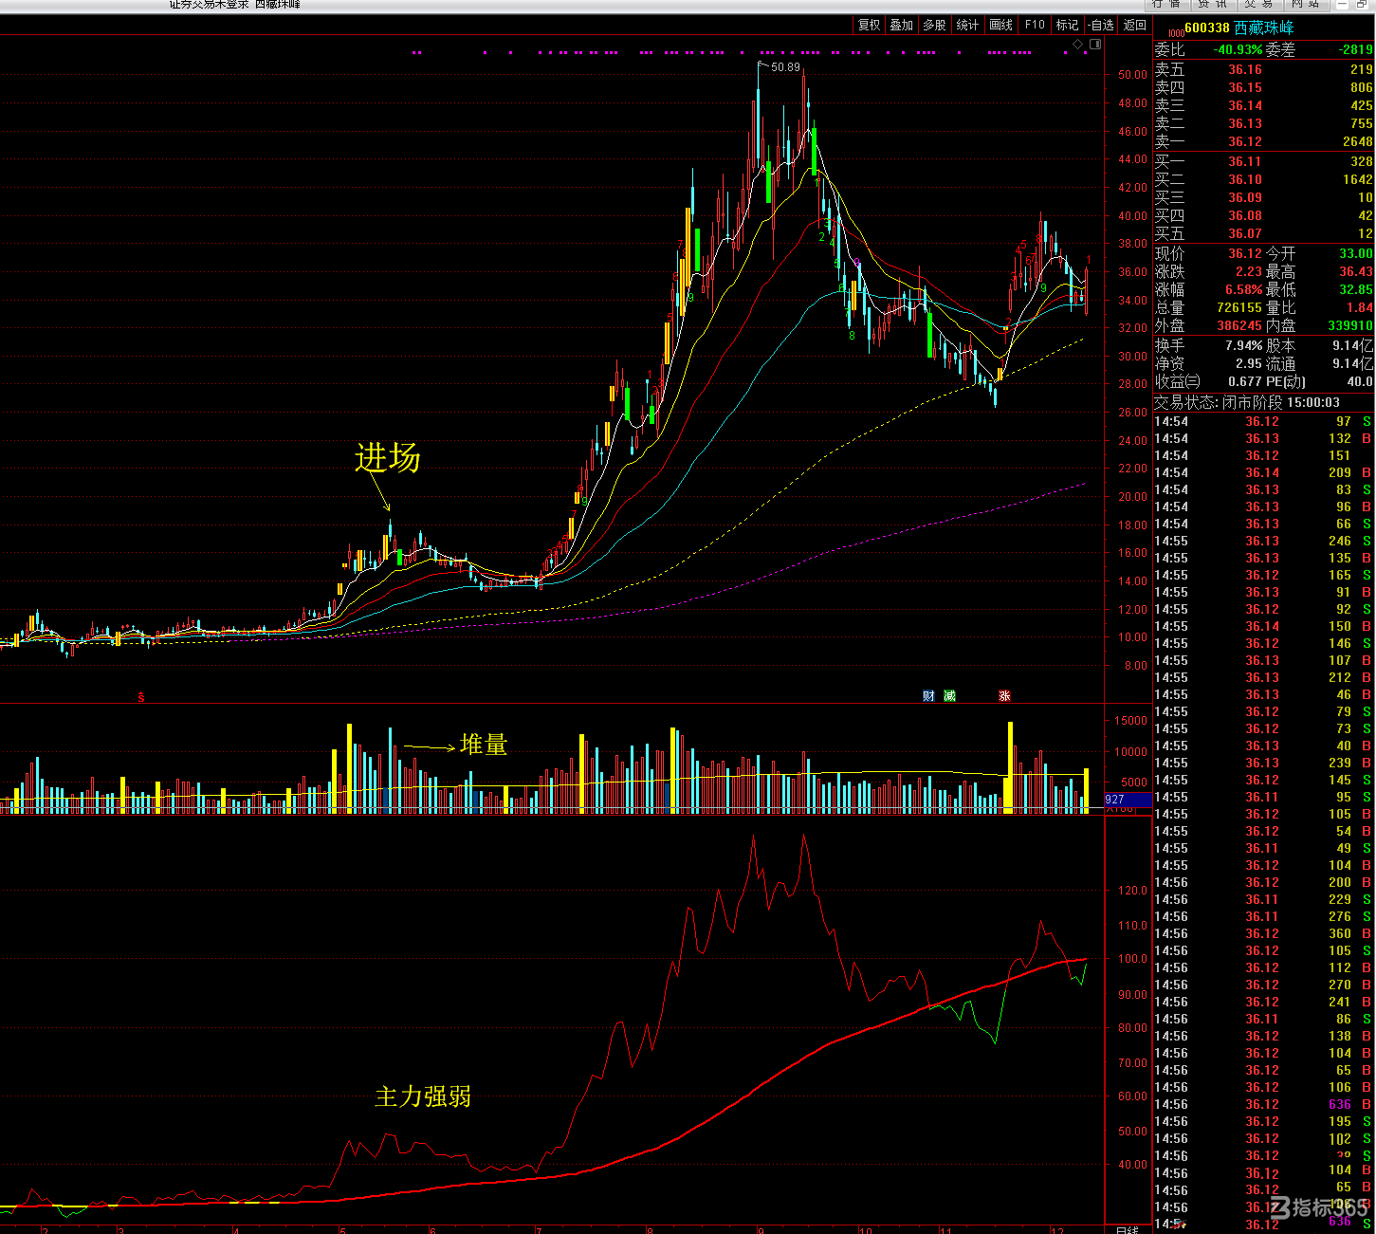
Task: Select the 多股 multi-stock view
Action: coord(934,25)
